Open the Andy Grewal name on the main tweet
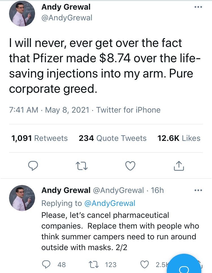The width and height of the screenshot is (212, 273). [66, 7]
